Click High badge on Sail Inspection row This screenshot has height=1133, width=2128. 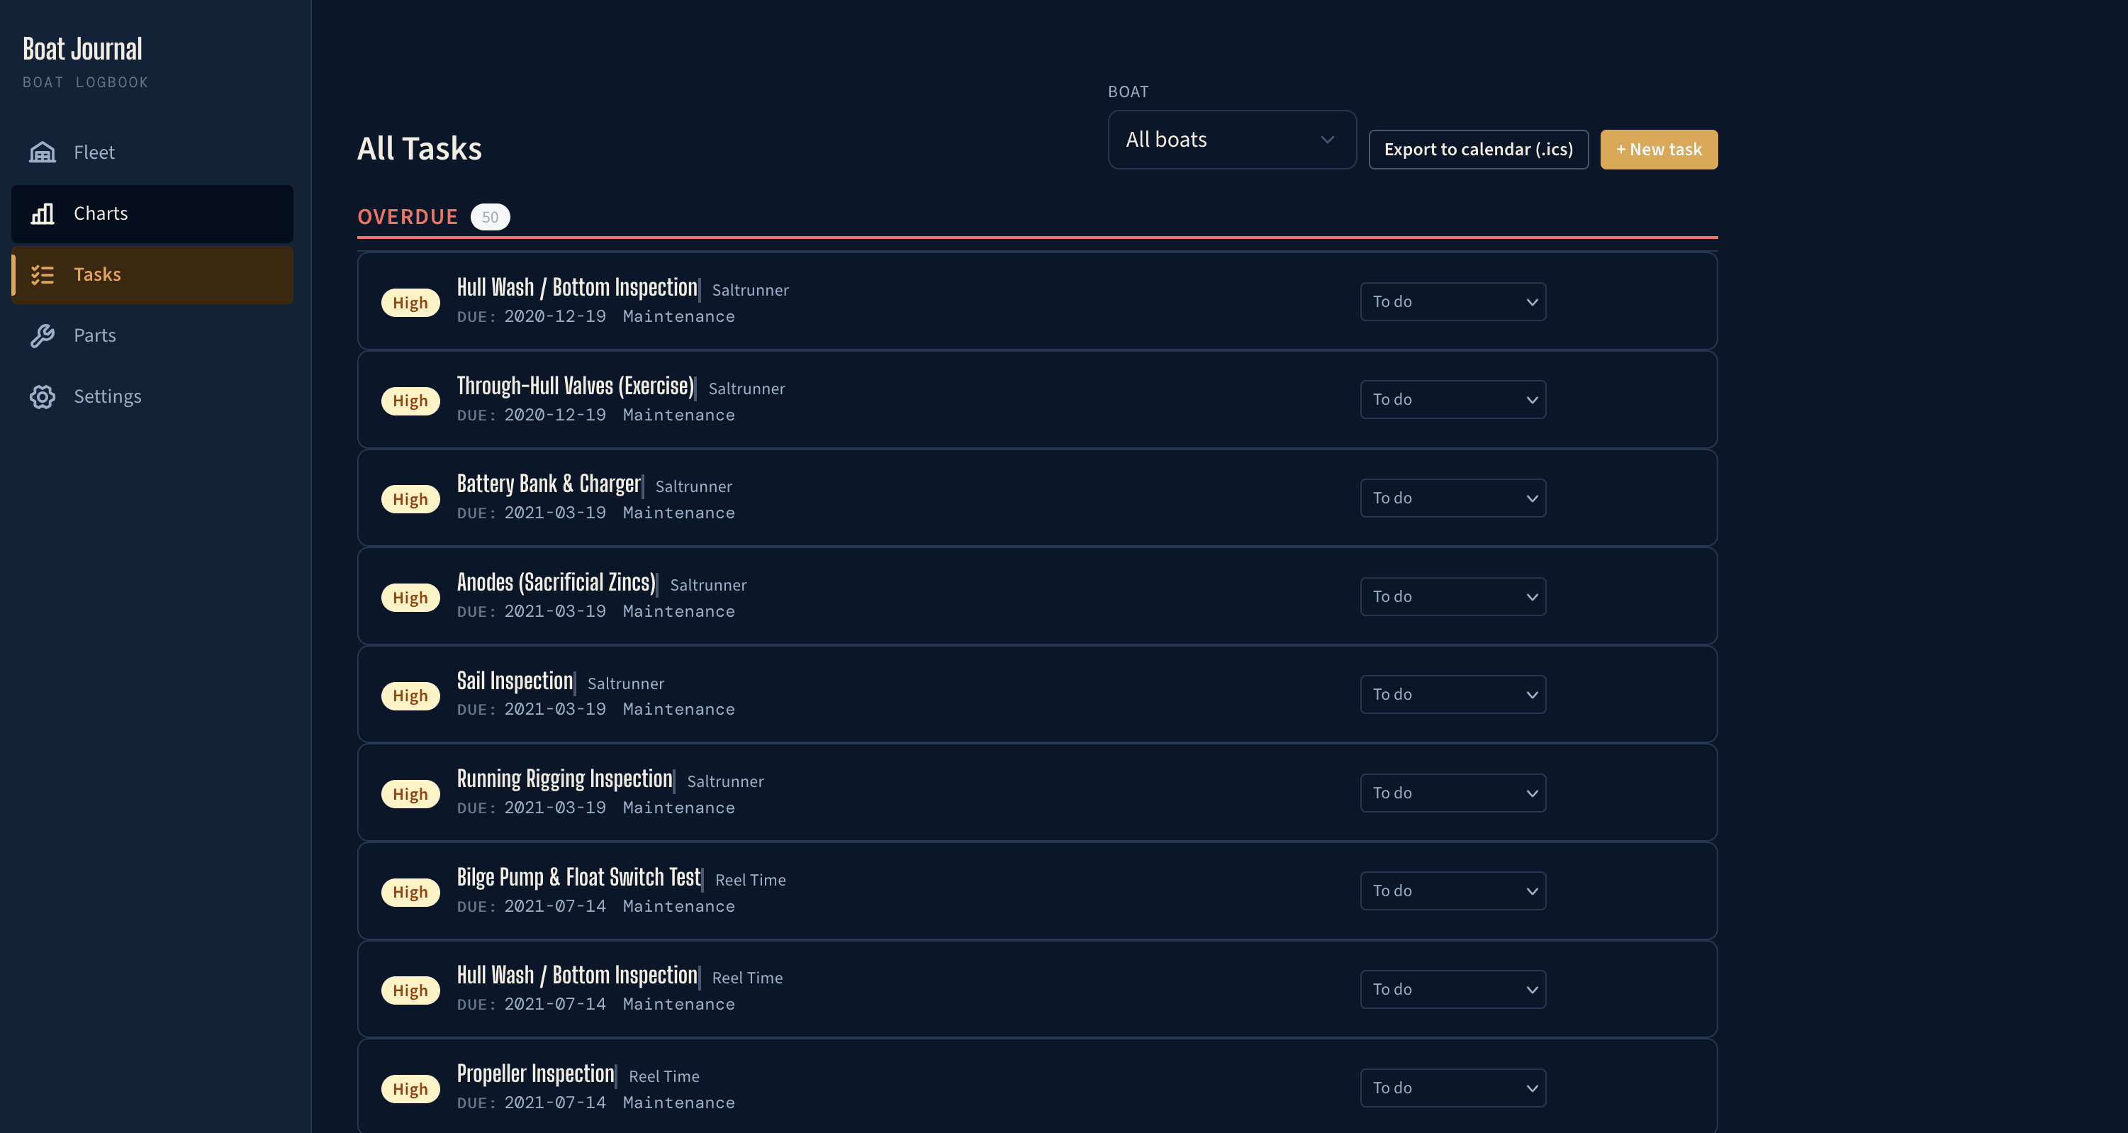pos(410,696)
